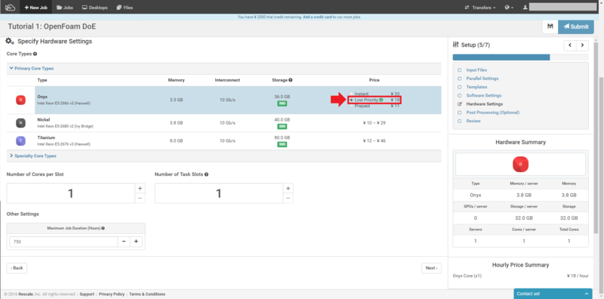Open the Transfers dropdown
The height and width of the screenshot is (299, 604).
(480, 8)
